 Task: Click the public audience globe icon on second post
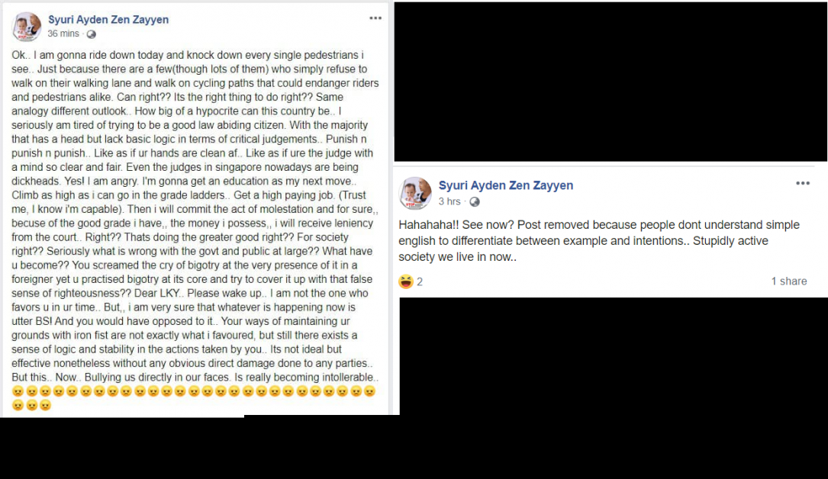473,201
